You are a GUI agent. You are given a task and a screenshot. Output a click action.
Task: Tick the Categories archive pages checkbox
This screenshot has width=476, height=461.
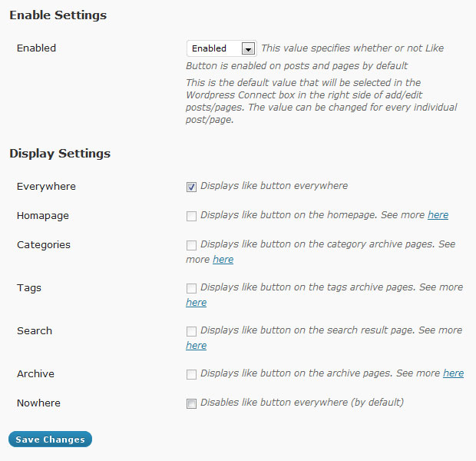pos(191,245)
